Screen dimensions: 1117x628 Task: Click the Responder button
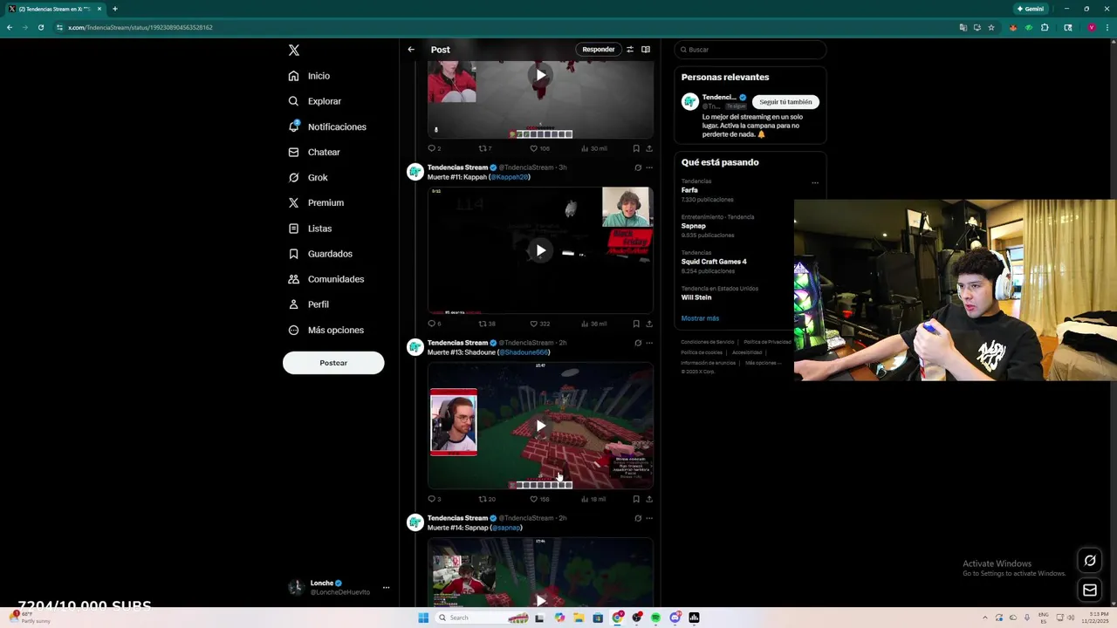599,50
